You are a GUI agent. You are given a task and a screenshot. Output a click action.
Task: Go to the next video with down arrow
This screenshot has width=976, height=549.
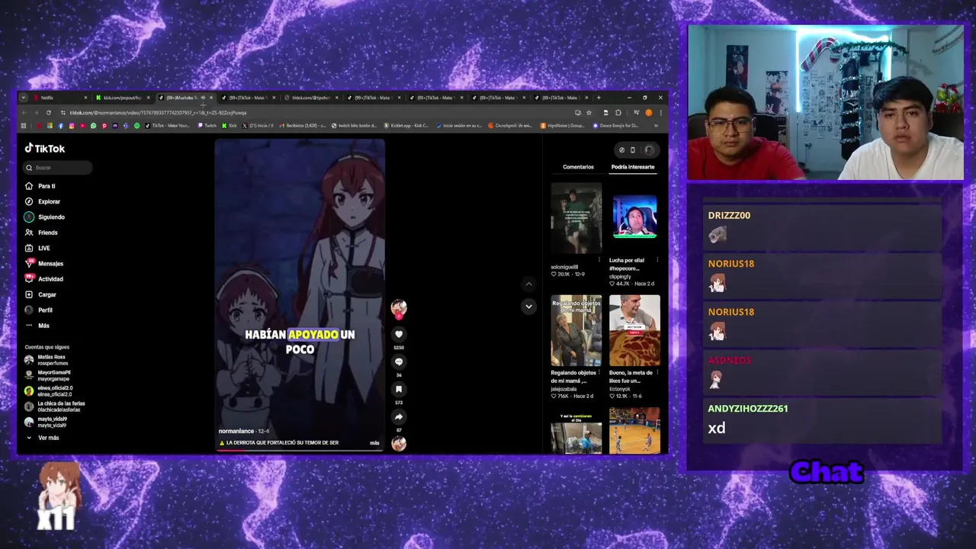tap(528, 306)
